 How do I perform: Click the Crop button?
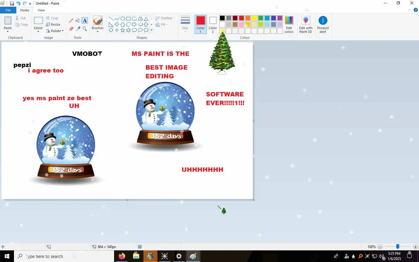click(x=52, y=18)
